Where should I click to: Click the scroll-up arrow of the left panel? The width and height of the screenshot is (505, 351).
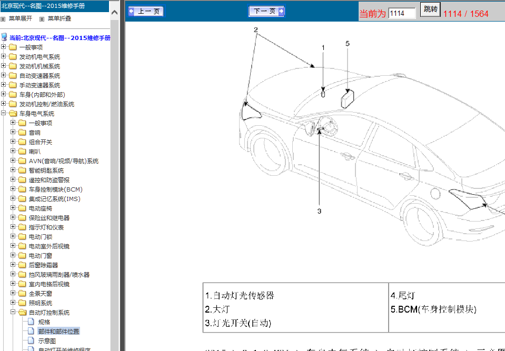114,13
